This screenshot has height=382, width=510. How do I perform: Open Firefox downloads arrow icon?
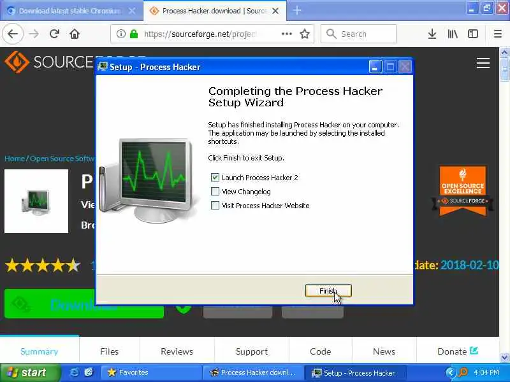click(x=432, y=34)
